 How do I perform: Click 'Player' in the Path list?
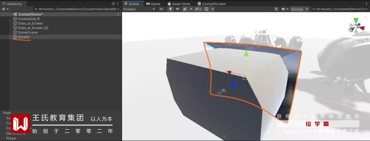click(11, 138)
